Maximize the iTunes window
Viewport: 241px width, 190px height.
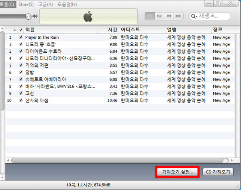coord(218,3)
